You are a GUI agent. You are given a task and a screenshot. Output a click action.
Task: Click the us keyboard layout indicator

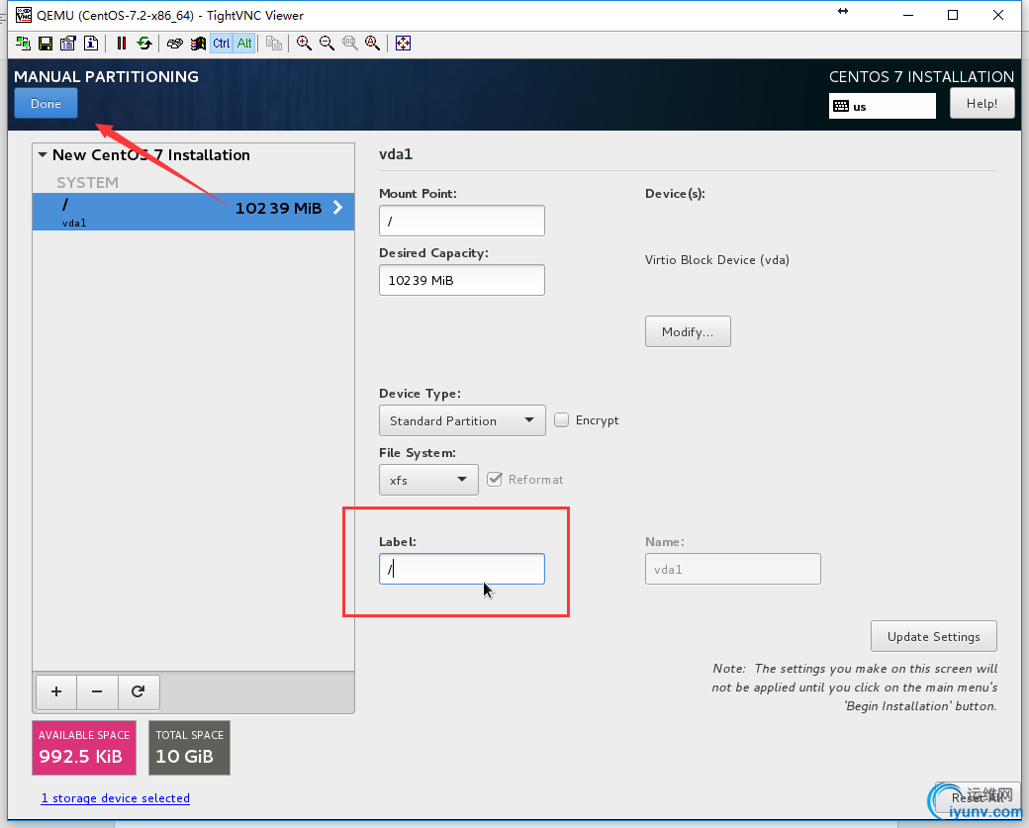[882, 106]
